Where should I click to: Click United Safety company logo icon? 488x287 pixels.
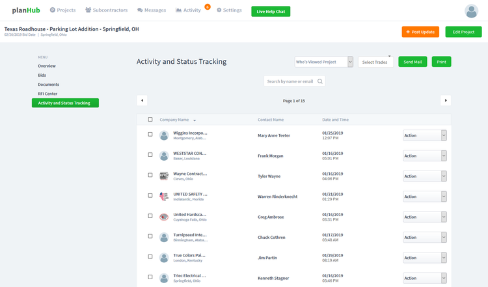[x=164, y=197]
